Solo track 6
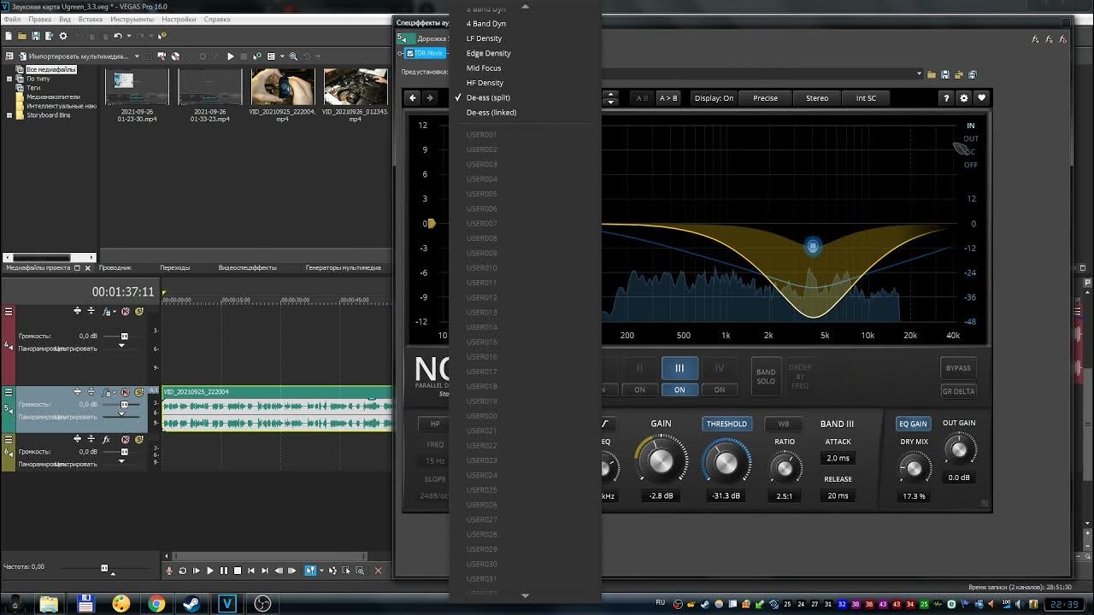The height and width of the screenshot is (615, 1094). pyautogui.click(x=139, y=440)
